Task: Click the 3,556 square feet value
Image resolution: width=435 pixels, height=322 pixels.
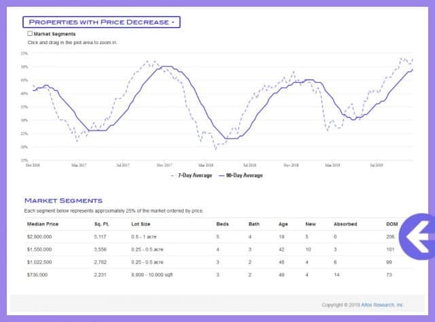Action: tap(100, 249)
